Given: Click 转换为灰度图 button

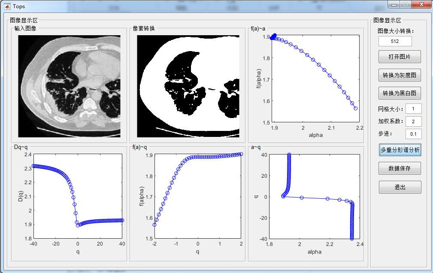Looking at the screenshot, I should 400,75.
